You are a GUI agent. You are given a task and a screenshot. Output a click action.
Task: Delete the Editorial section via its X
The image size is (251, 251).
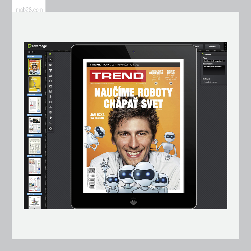[41, 95]
